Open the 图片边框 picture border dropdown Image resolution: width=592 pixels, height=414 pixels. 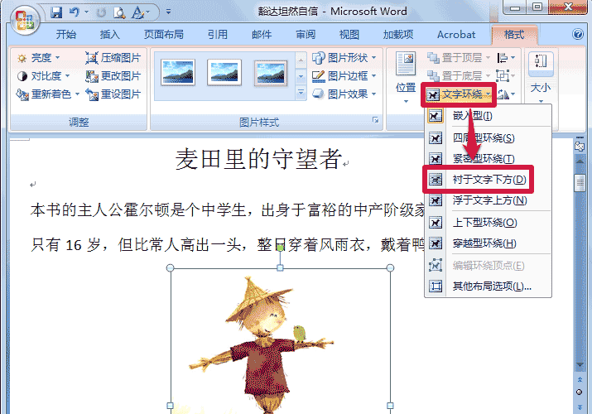click(344, 76)
